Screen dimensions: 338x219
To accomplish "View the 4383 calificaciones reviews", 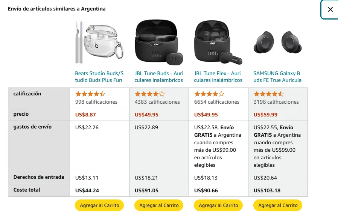I will pos(157,102).
